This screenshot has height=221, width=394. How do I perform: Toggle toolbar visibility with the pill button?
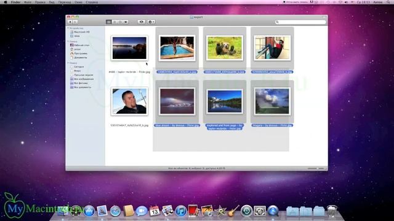click(324, 17)
